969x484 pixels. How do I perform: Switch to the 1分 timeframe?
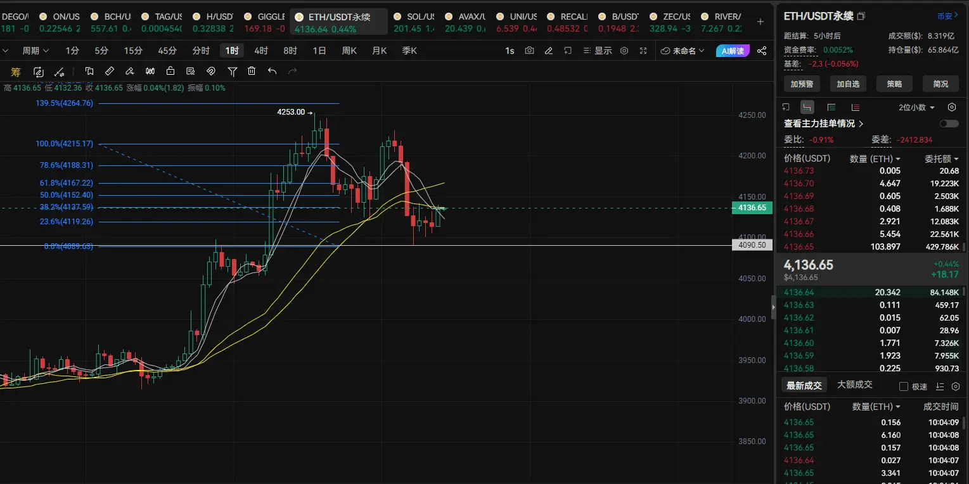[x=72, y=51]
